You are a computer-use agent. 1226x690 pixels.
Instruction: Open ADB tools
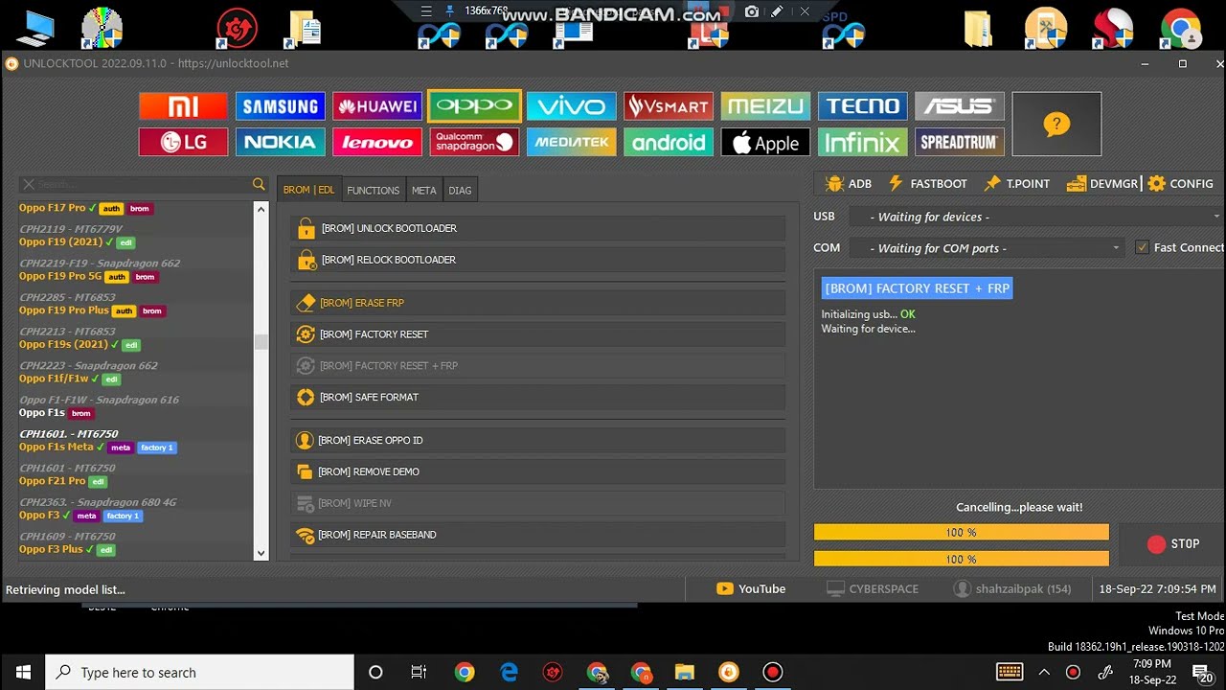849,184
